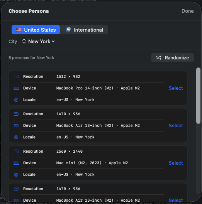Click the globe icon in the MacBook Pro 14-inch card
The image size is (202, 204).
(x=16, y=100)
